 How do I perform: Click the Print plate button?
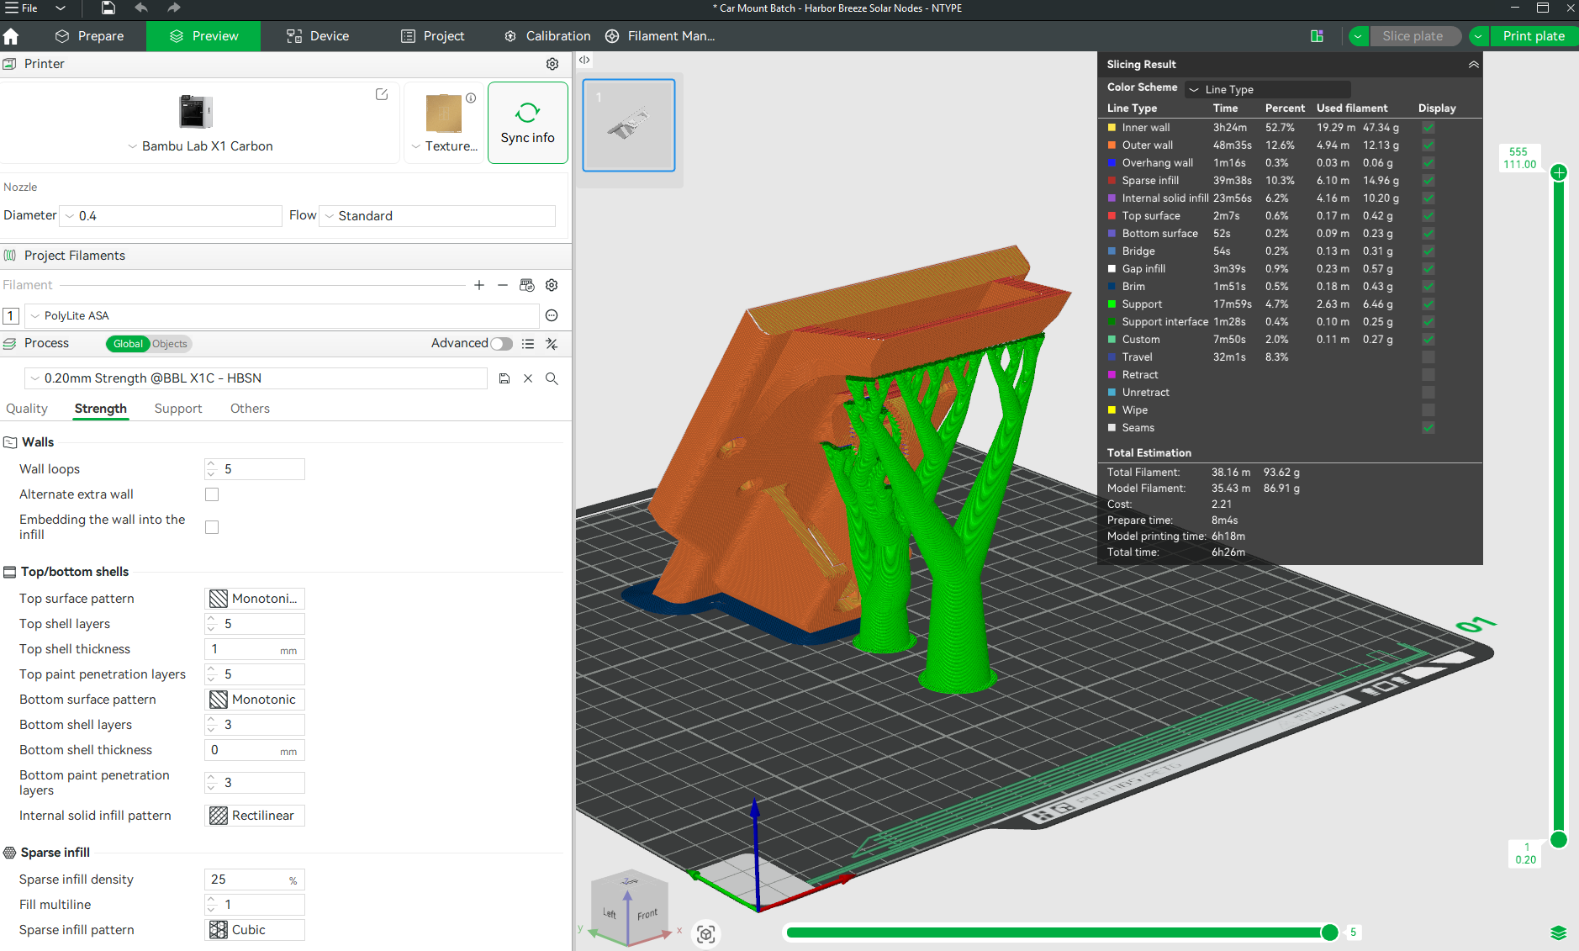point(1534,36)
